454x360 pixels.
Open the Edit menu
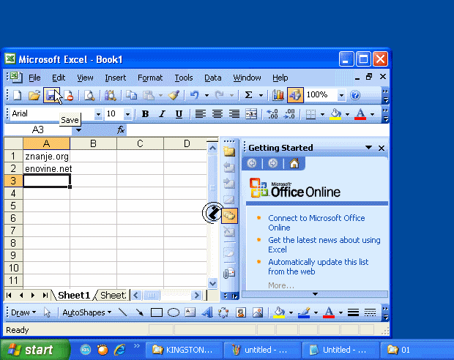coord(59,78)
